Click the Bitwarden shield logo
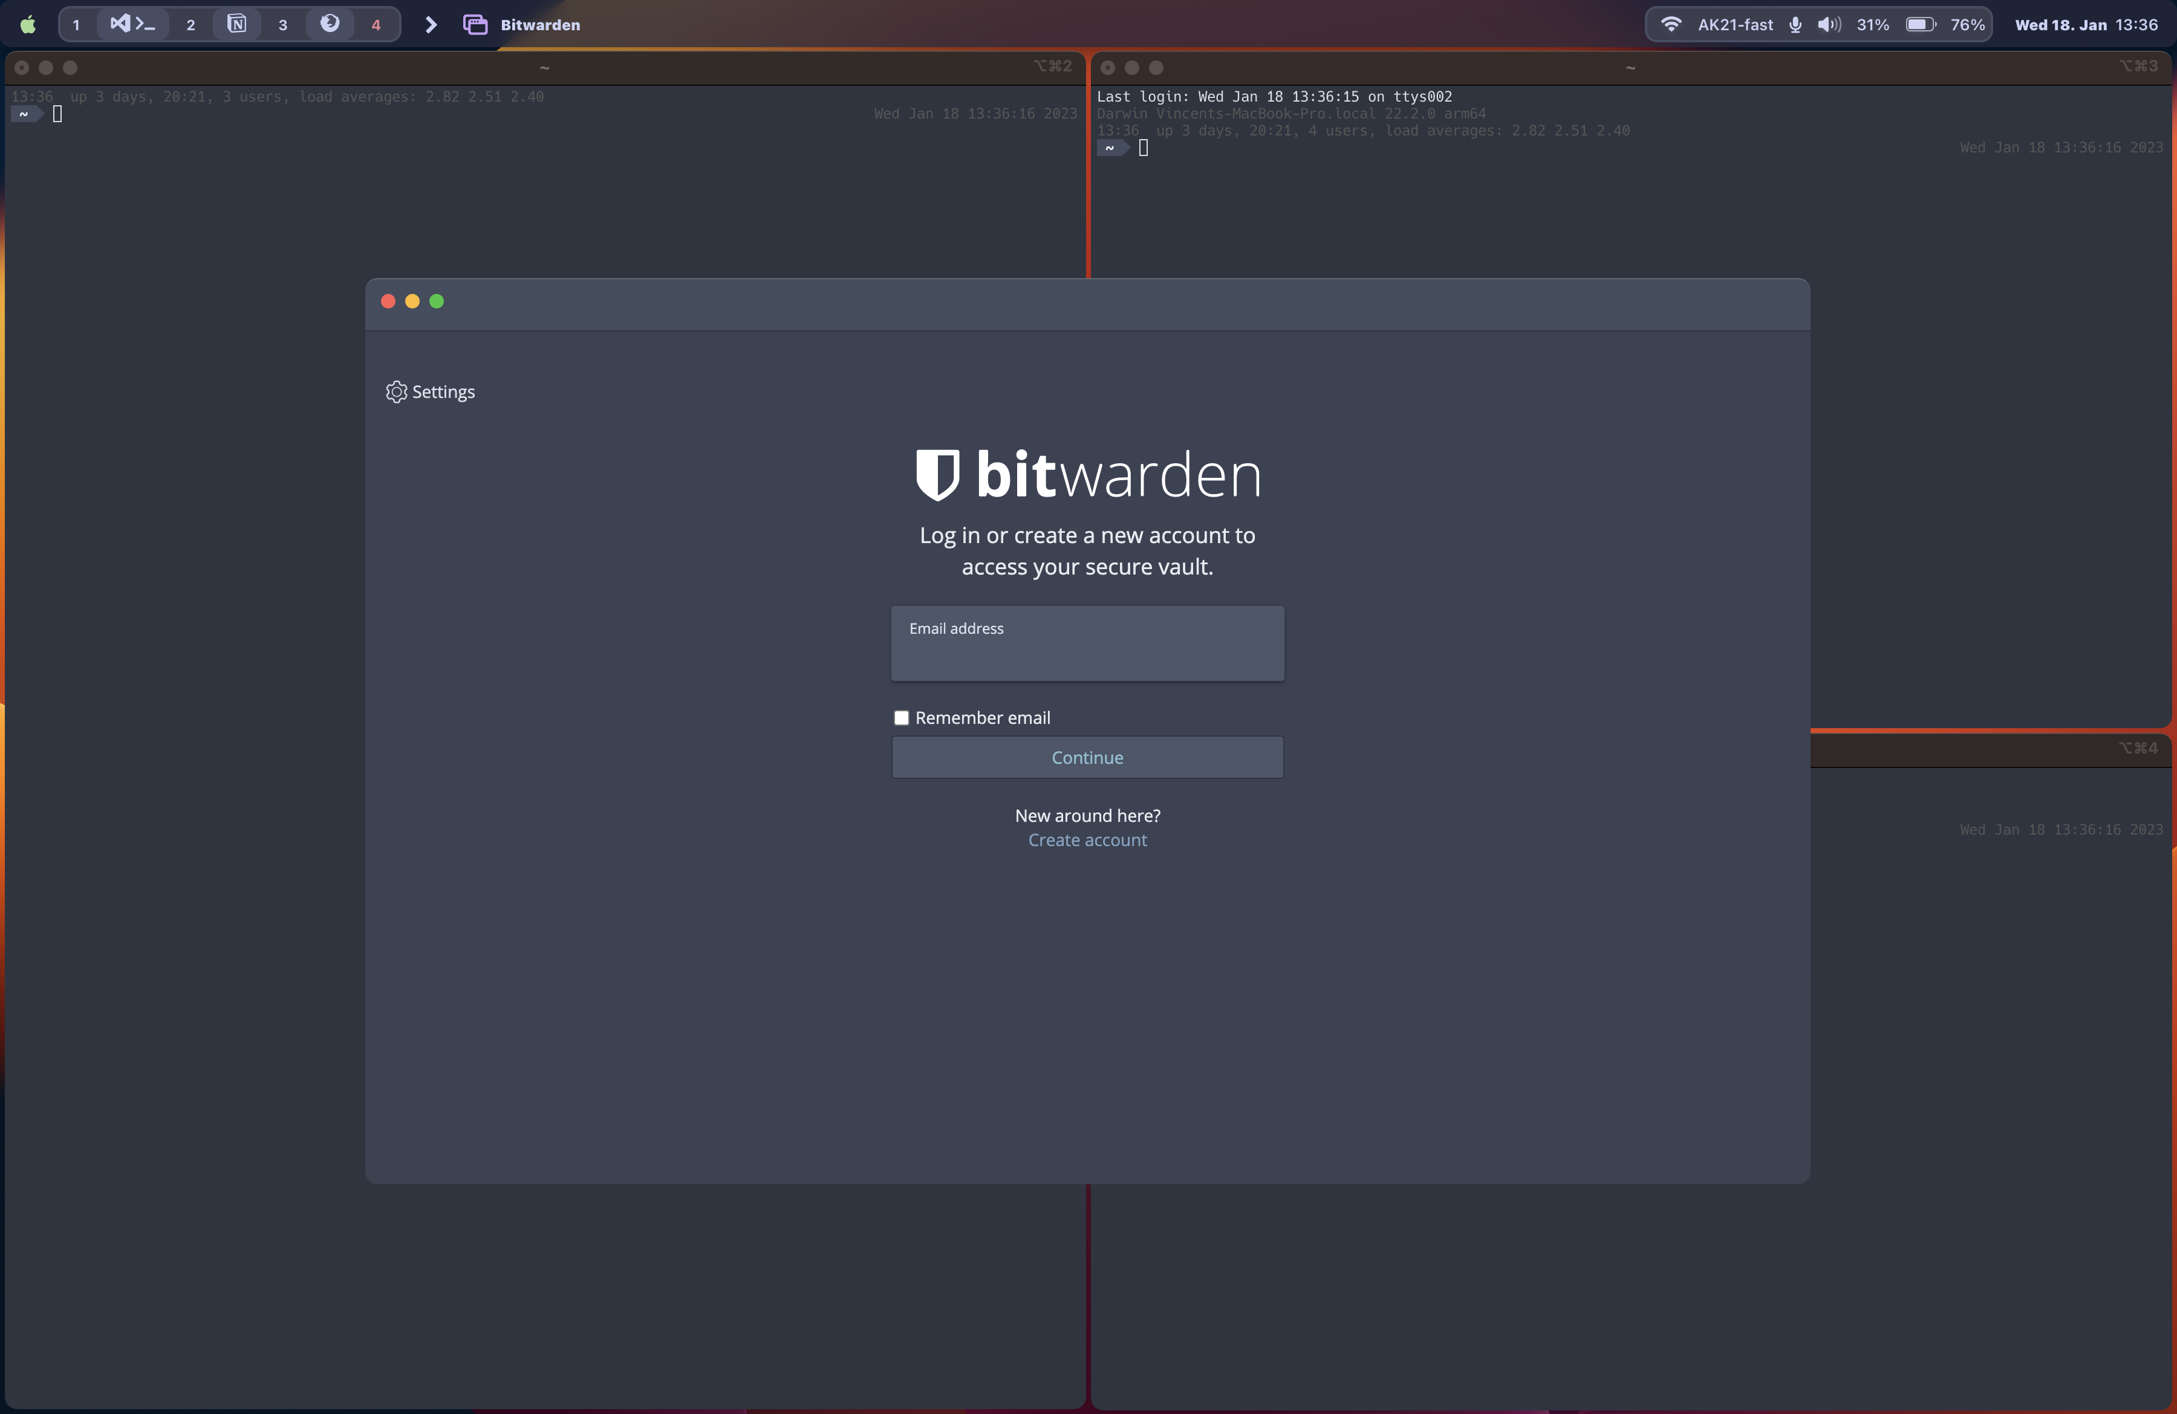This screenshot has width=2177, height=1414. [937, 474]
